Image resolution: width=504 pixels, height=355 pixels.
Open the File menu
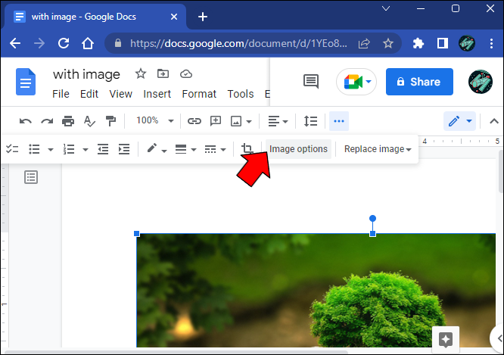(61, 94)
